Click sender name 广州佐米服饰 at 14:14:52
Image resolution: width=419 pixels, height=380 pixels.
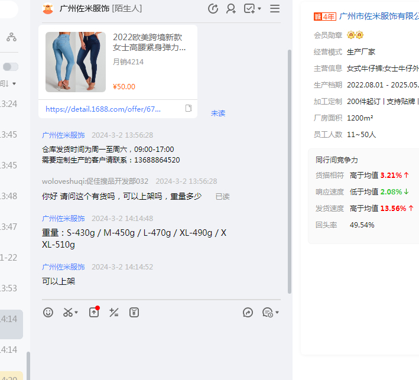(63, 267)
